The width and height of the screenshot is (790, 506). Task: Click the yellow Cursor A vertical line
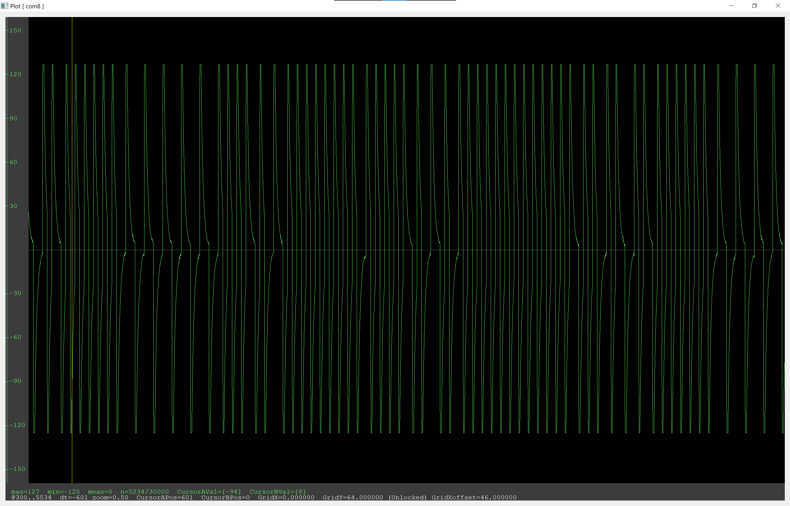[x=72, y=250]
